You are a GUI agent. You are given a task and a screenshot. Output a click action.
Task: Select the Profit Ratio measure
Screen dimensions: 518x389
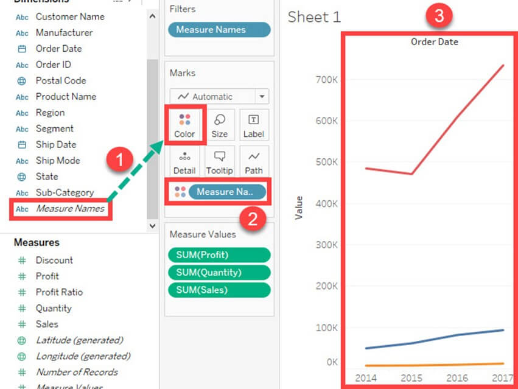[59, 292]
